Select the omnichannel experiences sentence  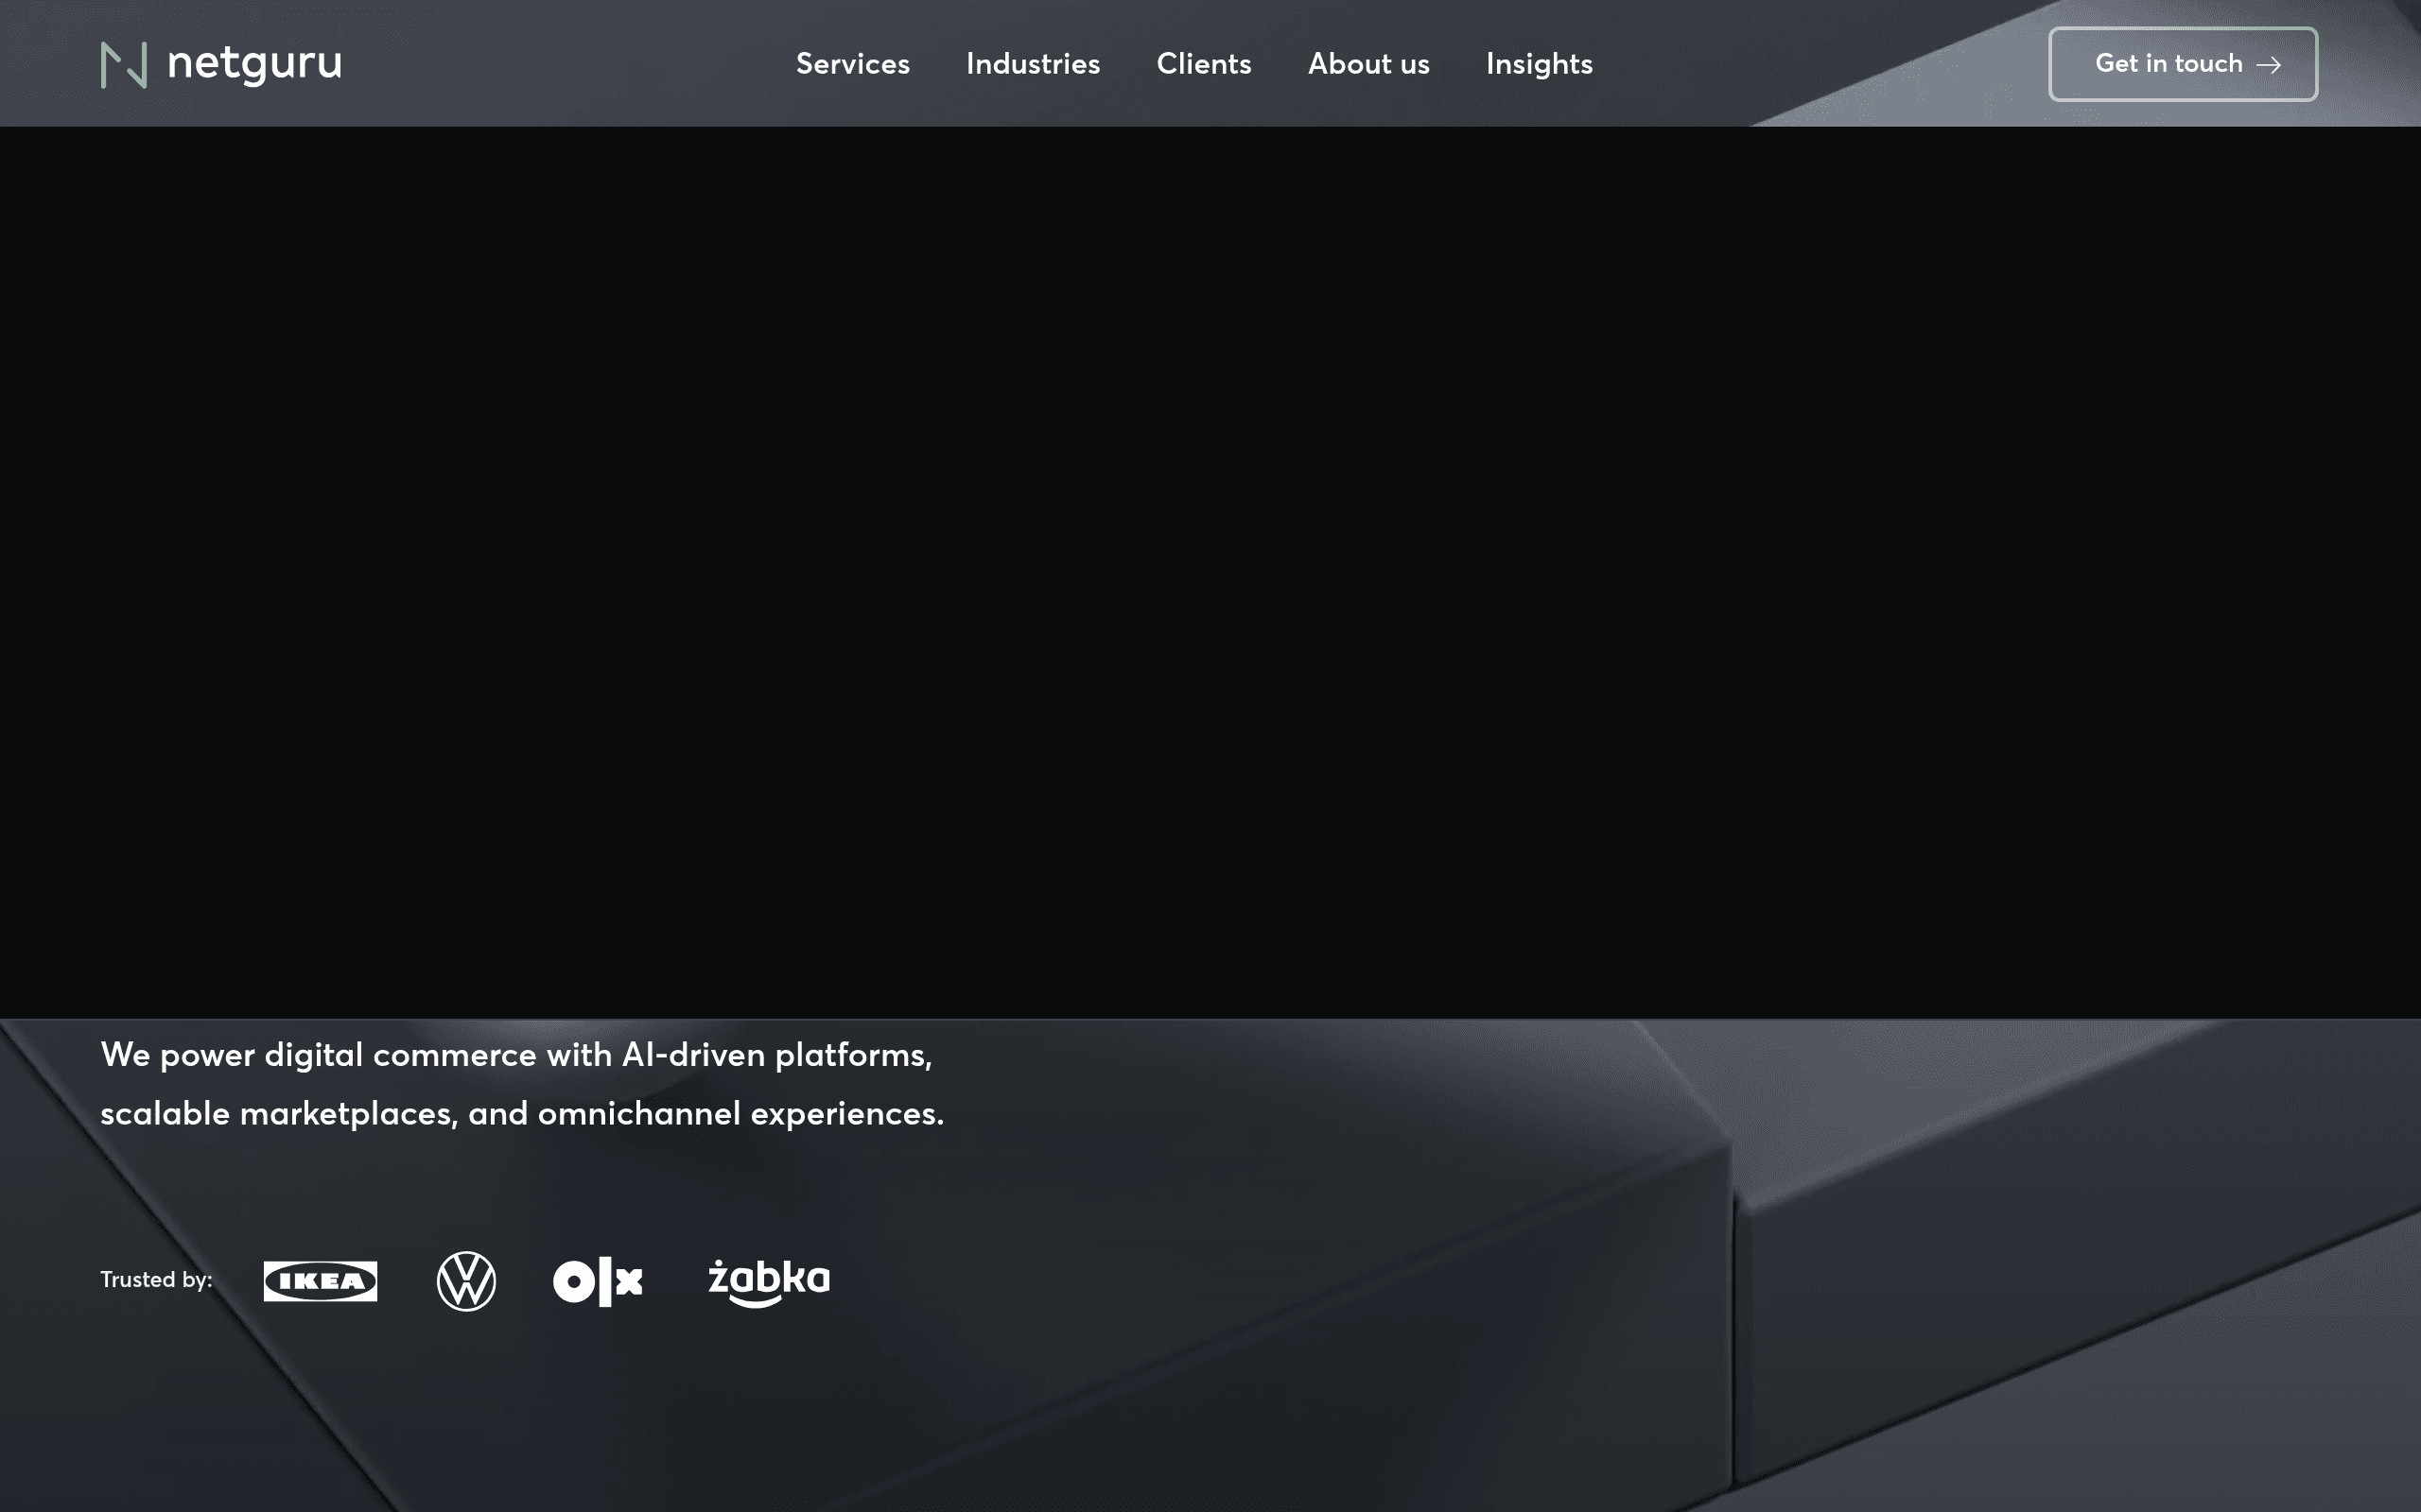(x=521, y=1111)
